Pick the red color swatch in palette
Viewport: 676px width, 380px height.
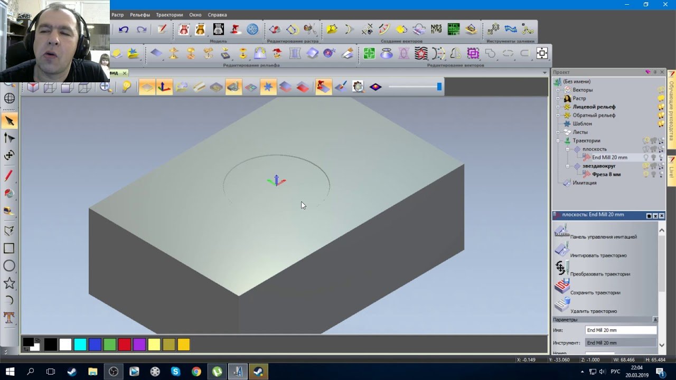(125, 345)
